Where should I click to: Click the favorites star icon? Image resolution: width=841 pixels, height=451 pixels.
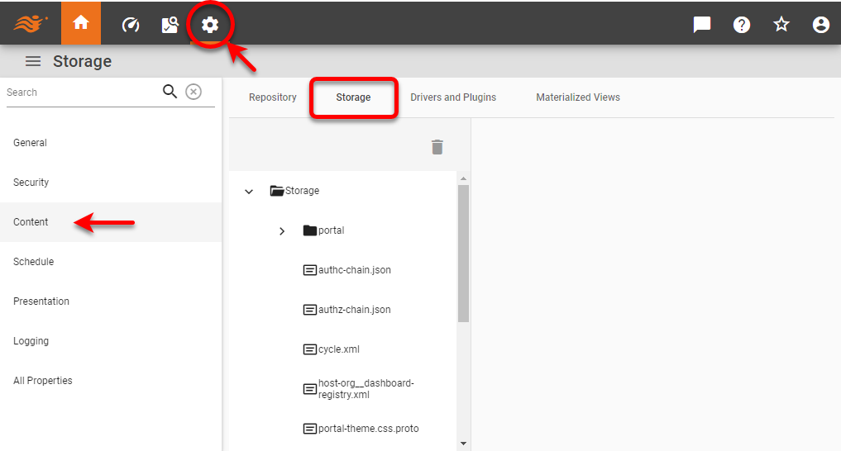[x=781, y=25]
